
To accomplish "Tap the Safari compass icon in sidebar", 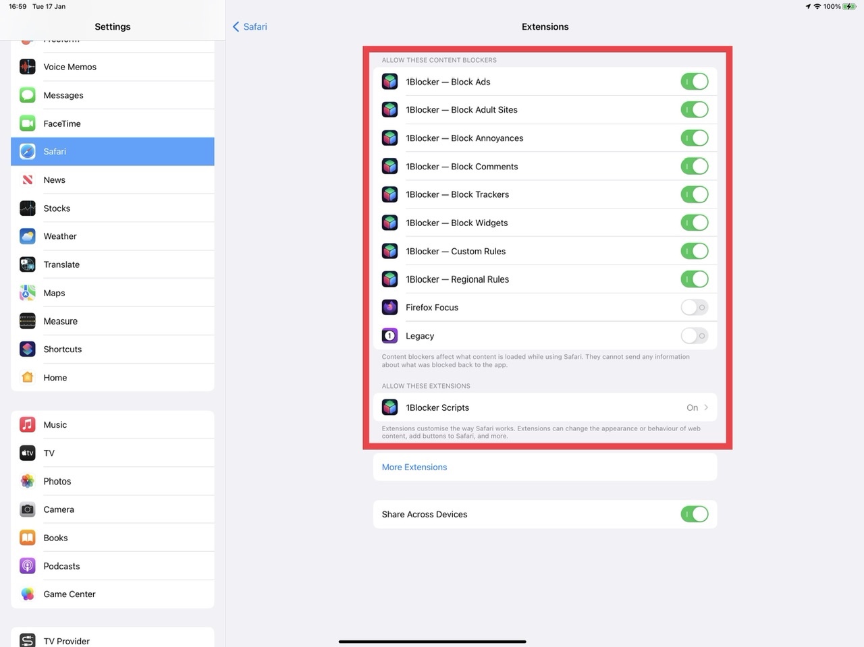I will pos(28,151).
